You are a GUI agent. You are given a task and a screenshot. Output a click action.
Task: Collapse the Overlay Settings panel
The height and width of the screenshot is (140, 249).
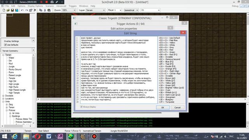click(33, 40)
